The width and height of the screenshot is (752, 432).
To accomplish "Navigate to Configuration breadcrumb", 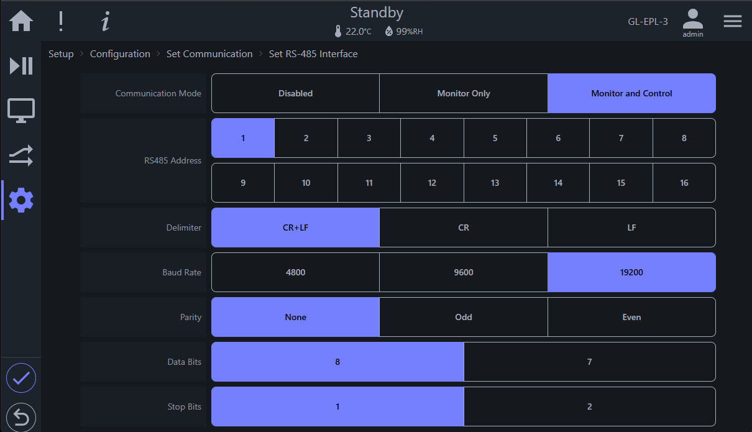I will point(120,54).
